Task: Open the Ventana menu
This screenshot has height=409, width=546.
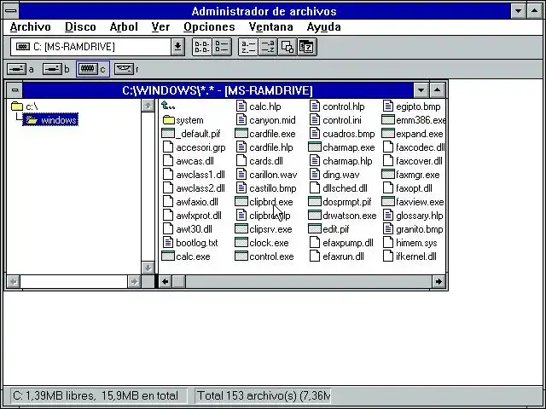Action: pos(271,26)
